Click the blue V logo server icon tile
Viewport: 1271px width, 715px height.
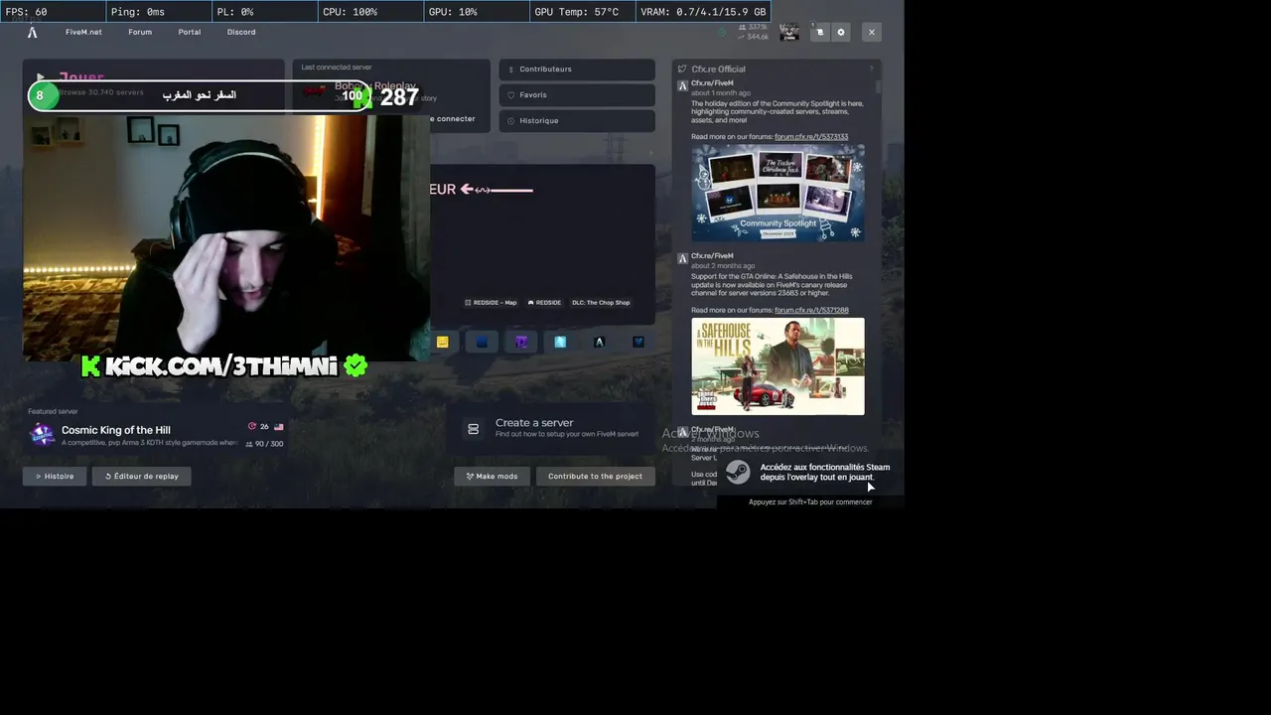pos(638,342)
